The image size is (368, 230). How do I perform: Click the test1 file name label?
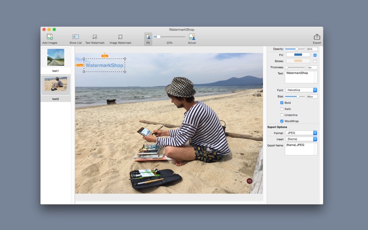55,71
